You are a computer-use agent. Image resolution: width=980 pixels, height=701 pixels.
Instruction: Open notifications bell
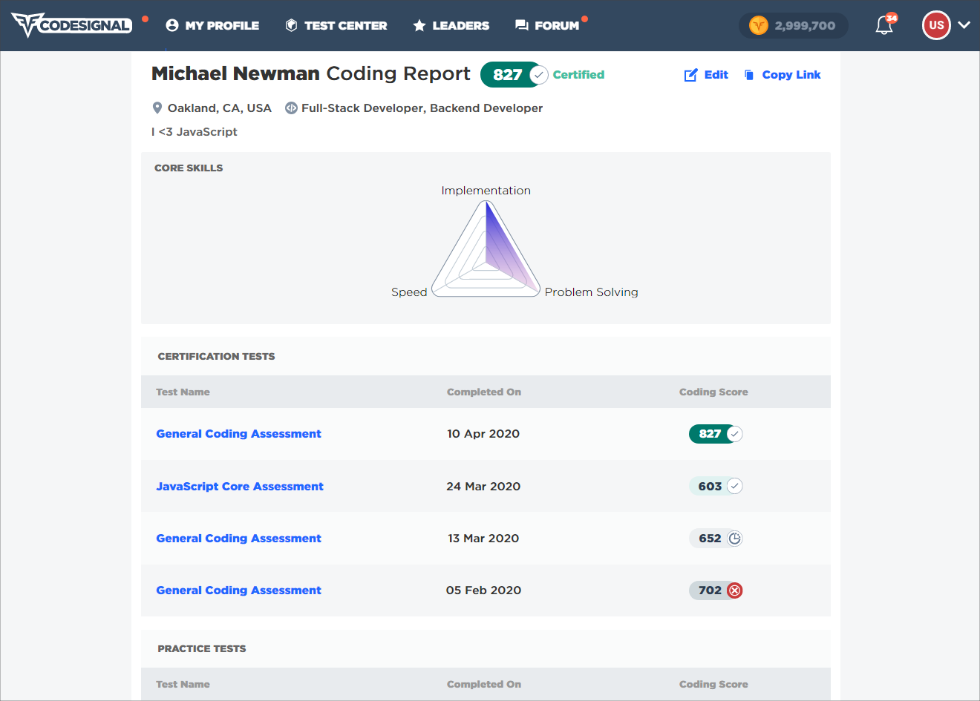click(884, 25)
